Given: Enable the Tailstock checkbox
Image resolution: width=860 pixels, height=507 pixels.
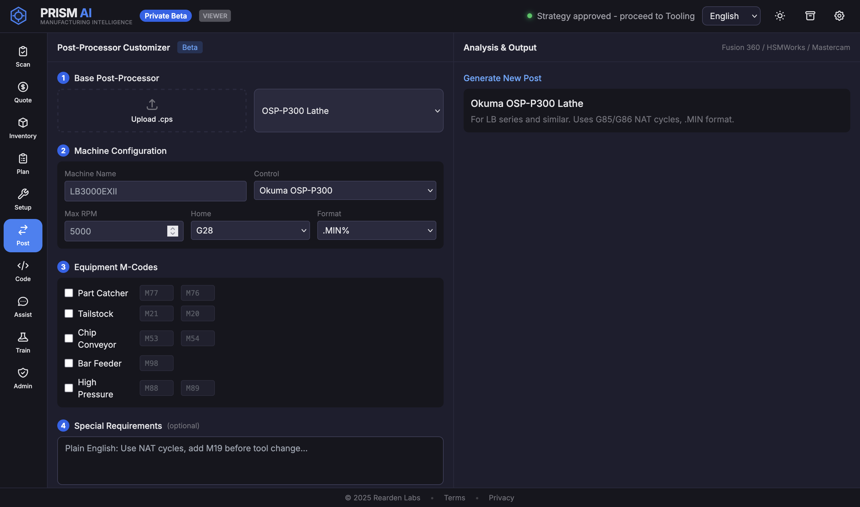Looking at the screenshot, I should point(69,313).
